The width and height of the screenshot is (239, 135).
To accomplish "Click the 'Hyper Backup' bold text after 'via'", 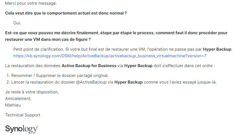I will (138, 66).
